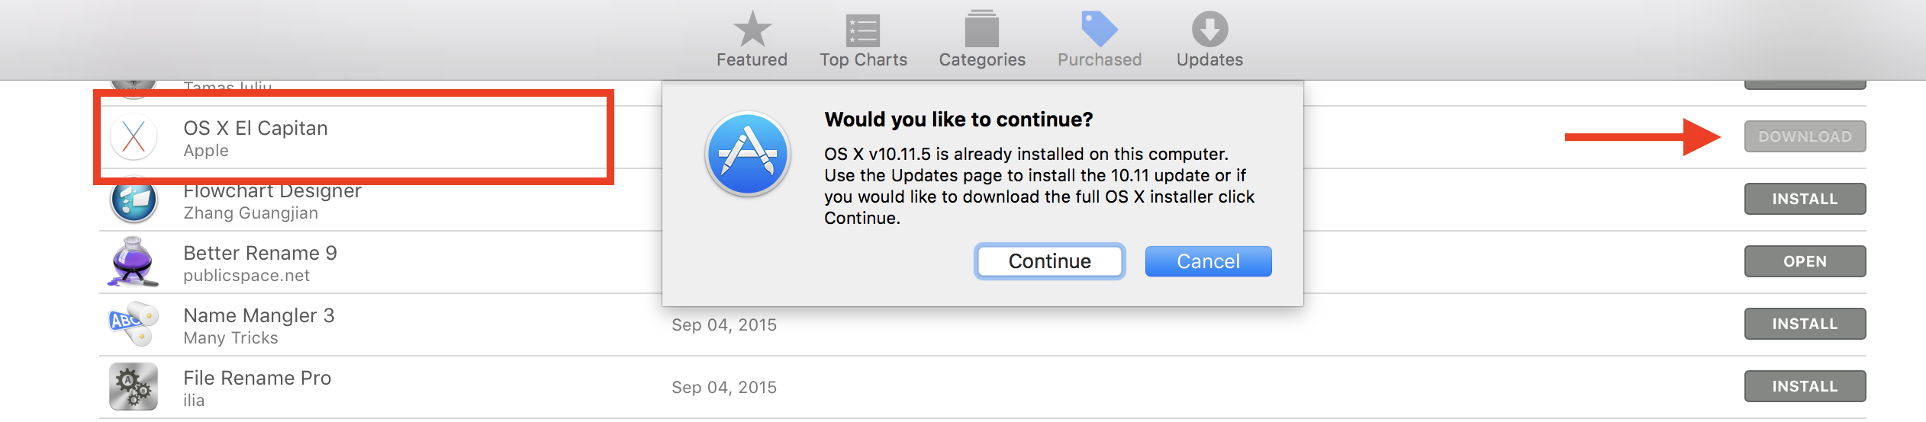The width and height of the screenshot is (1926, 422).
Task: Open the Featured star tab
Action: (752, 29)
